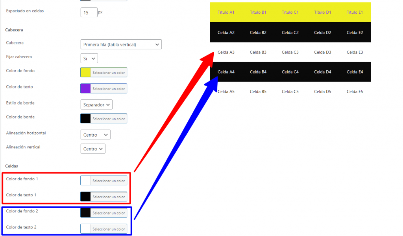Select the Celda E4 table cell
This screenshot has width=403, height=236.
click(x=355, y=72)
